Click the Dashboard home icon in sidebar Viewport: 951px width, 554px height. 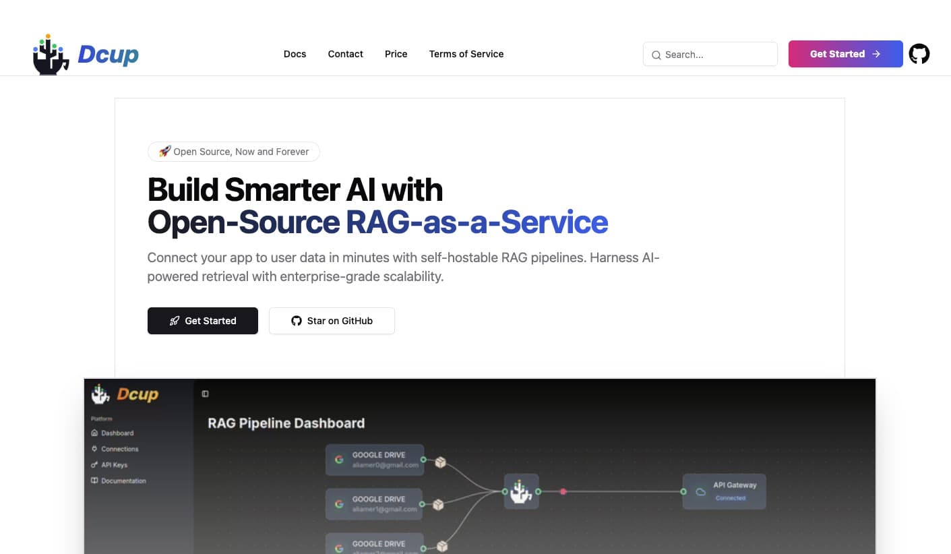[94, 433]
